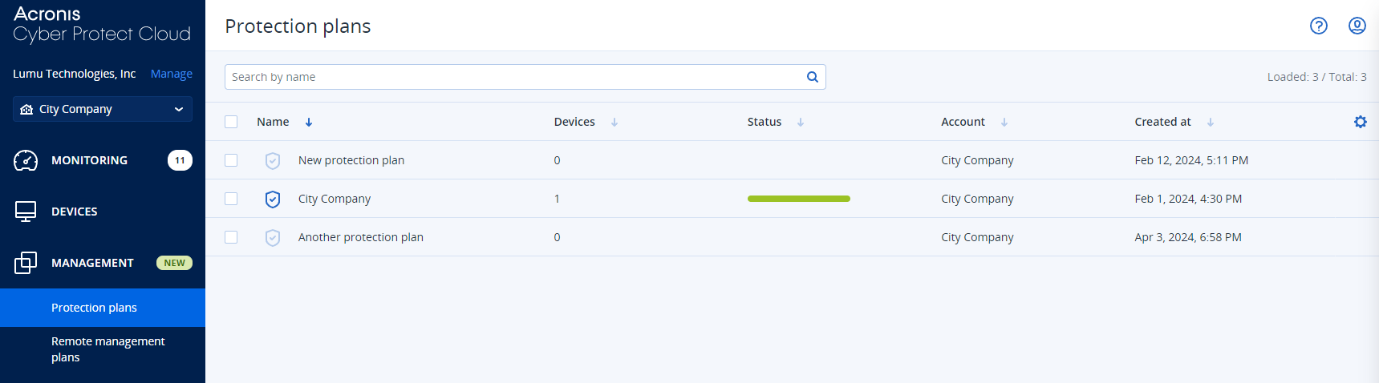Tick the New protection plan checkbox
Viewport: 1379px width, 383px height.
coord(231,160)
